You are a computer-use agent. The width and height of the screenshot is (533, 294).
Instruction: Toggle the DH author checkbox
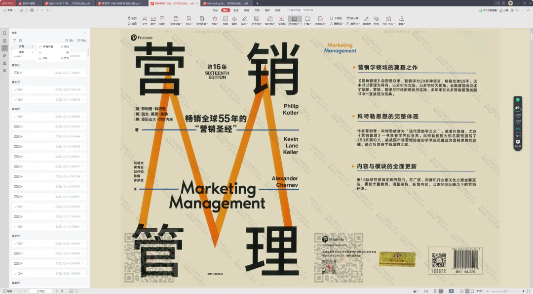[x=40, y=58]
